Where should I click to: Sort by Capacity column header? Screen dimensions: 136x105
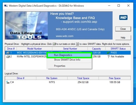pos(97,49)
